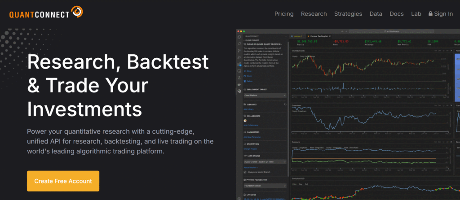Image resolution: width=460 pixels, height=200 pixels.
Task: Toggle the Sell legend in Stockplot GILD
Action: click(306, 184)
